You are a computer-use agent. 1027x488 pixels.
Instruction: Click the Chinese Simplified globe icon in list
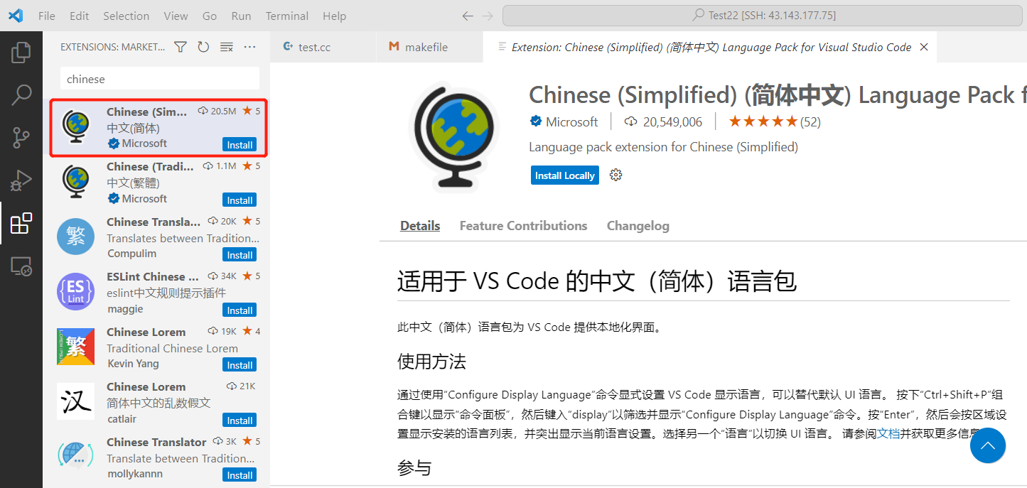coord(75,127)
